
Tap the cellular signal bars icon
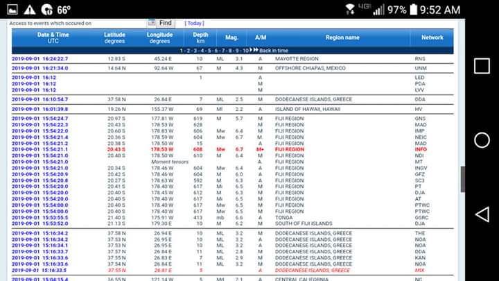pyautogui.click(x=378, y=10)
